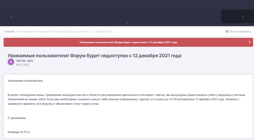Viewport: 254px width, 140px height.
Task: Click the next slide arrow in banner
Action: click(x=243, y=17)
